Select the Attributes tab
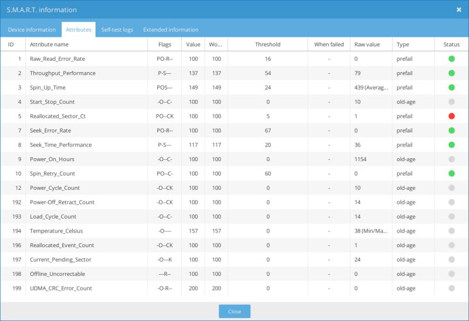 point(79,30)
